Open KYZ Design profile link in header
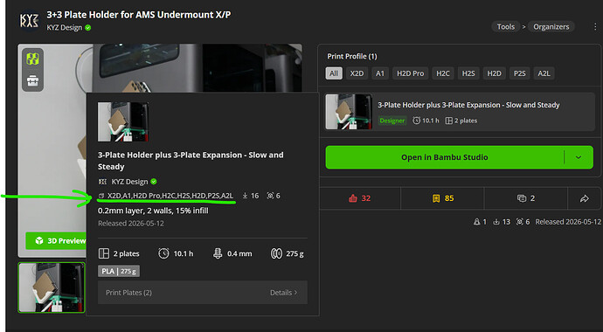This screenshot has width=603, height=332. coord(65,28)
